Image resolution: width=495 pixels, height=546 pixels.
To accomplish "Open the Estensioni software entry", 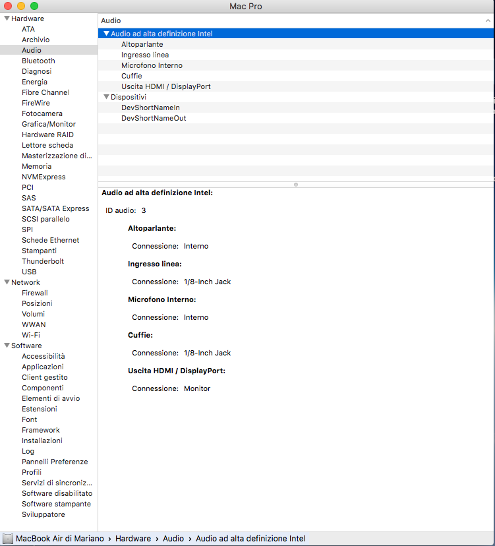I will (x=39, y=409).
